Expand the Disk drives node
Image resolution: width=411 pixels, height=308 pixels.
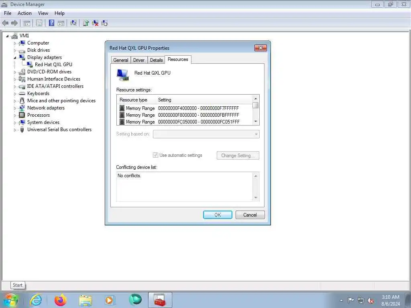point(15,51)
